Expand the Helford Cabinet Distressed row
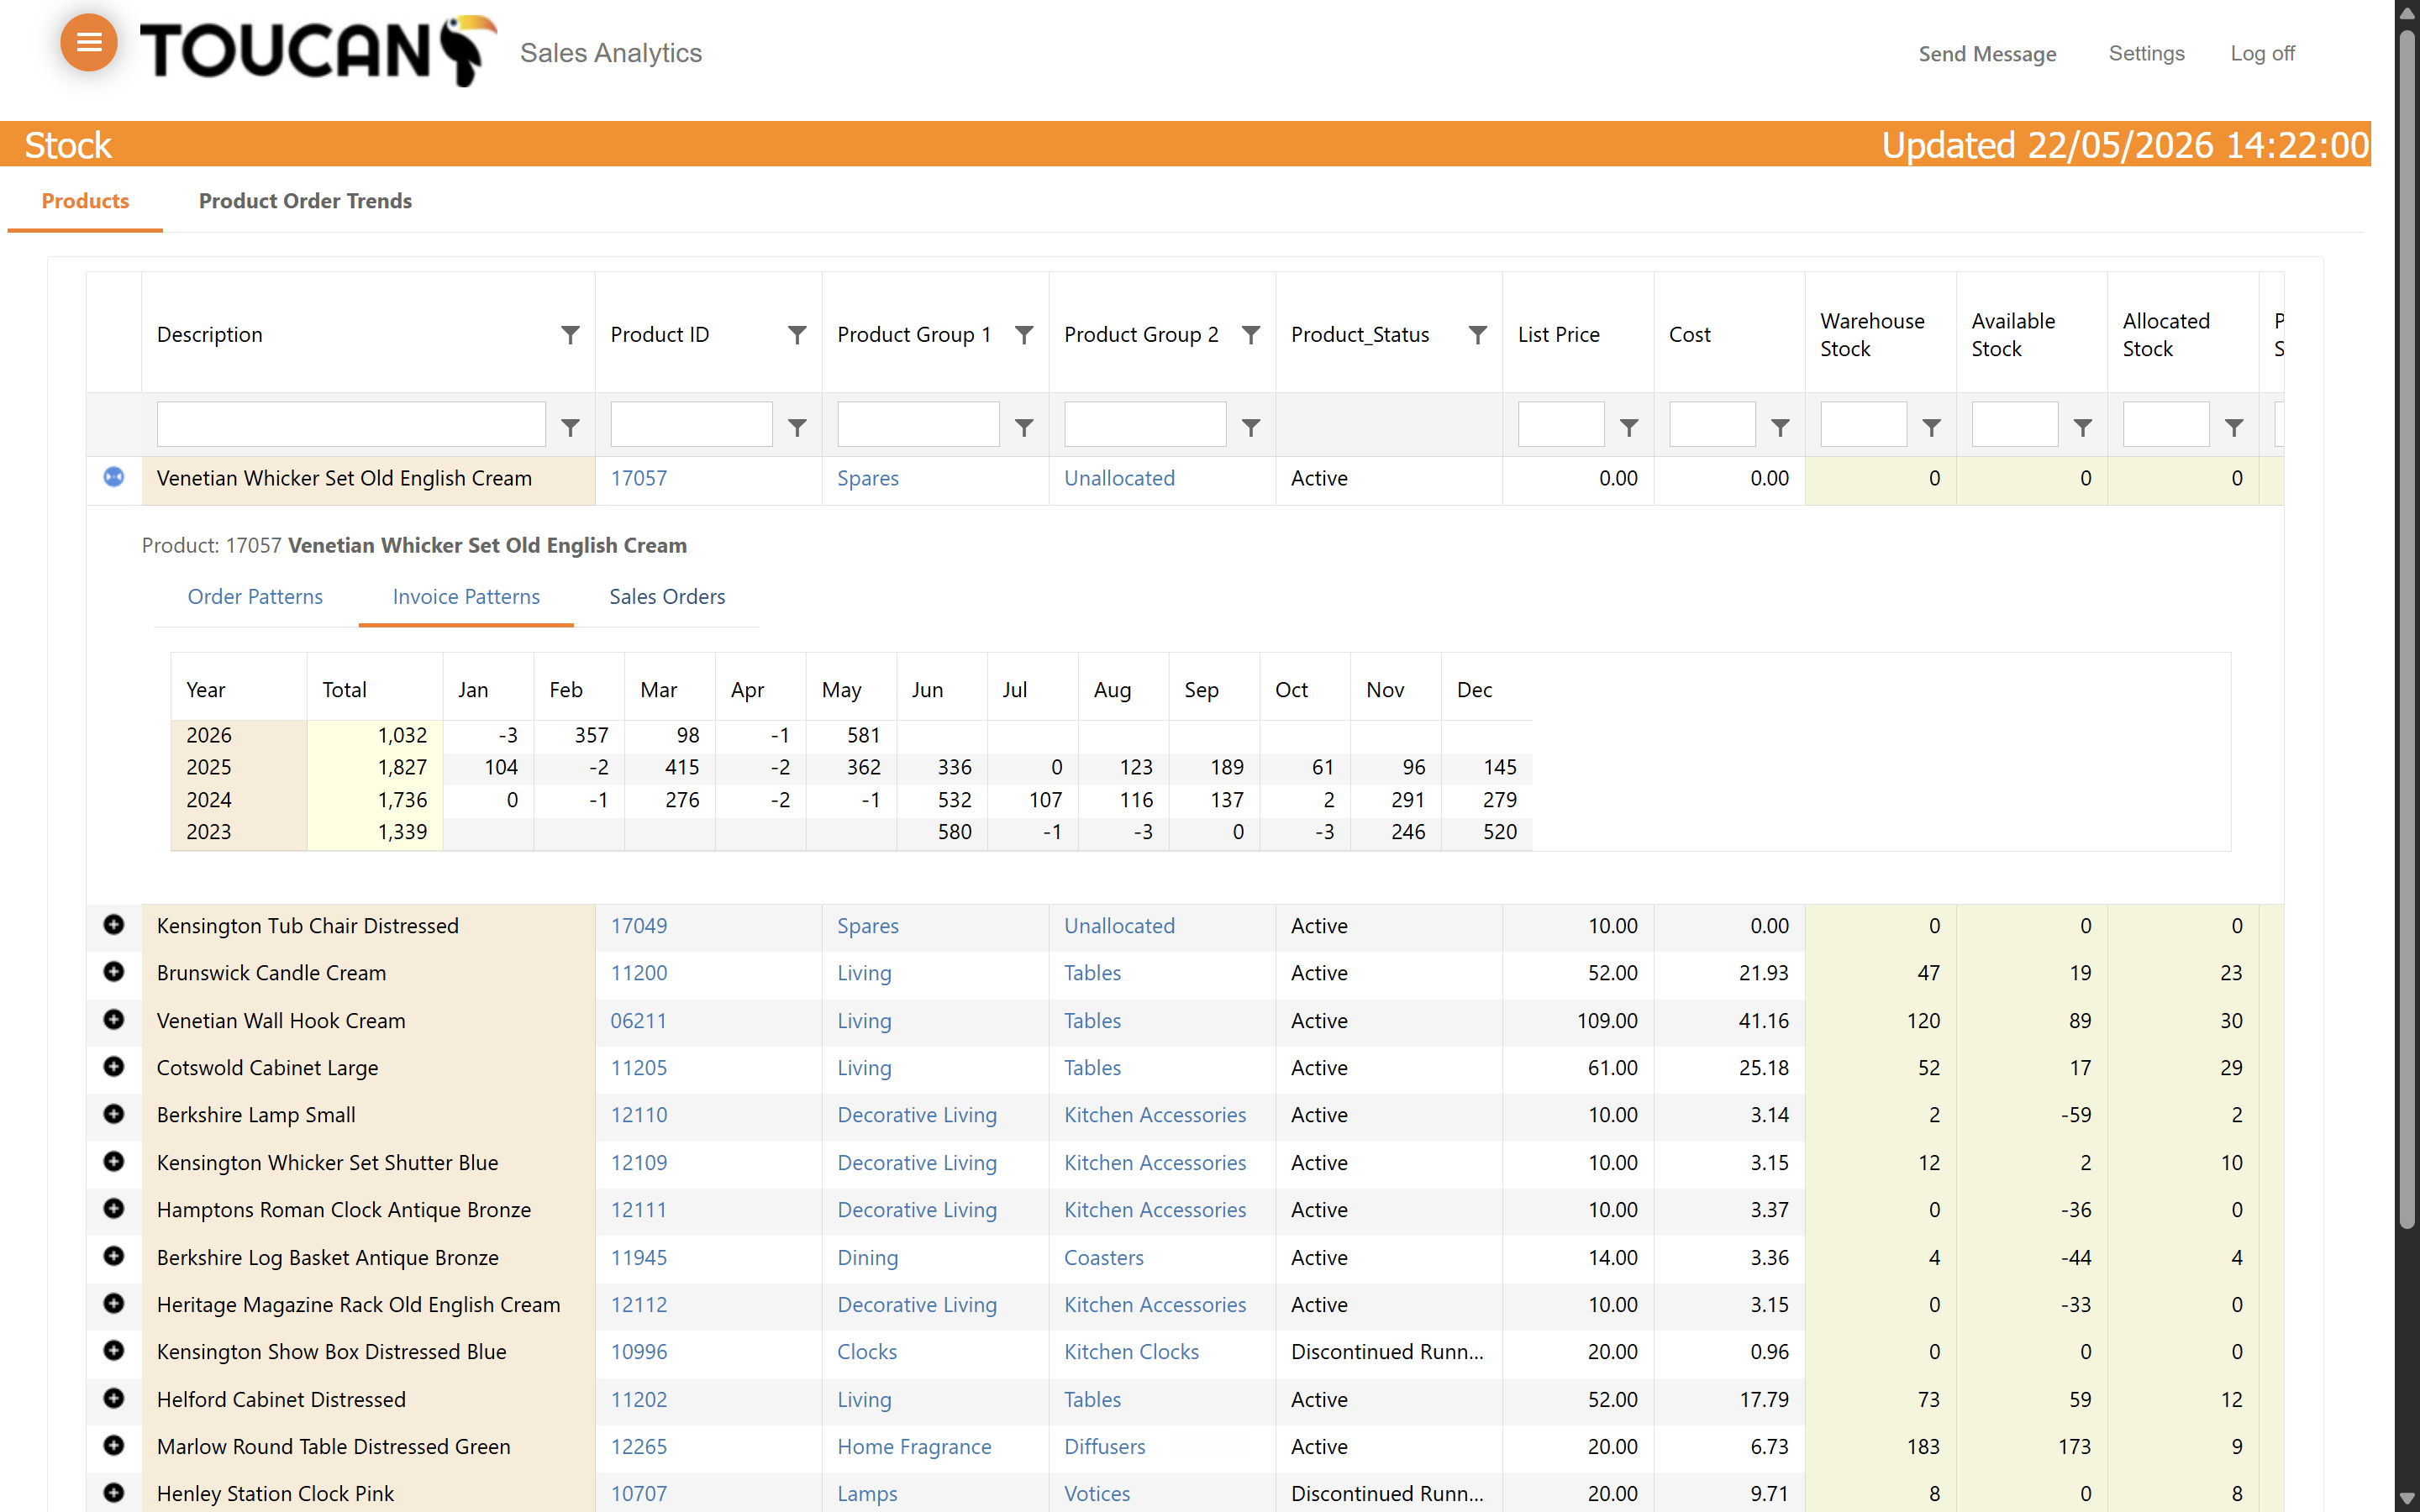Viewport: 2420px width, 1512px height. (x=114, y=1398)
